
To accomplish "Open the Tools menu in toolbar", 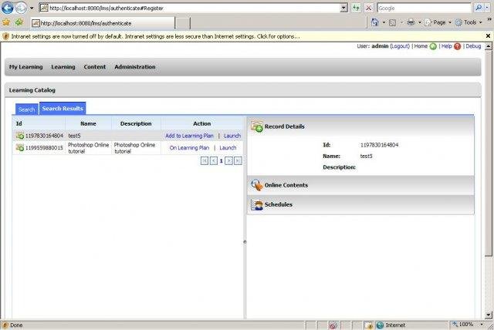I will coord(469,22).
